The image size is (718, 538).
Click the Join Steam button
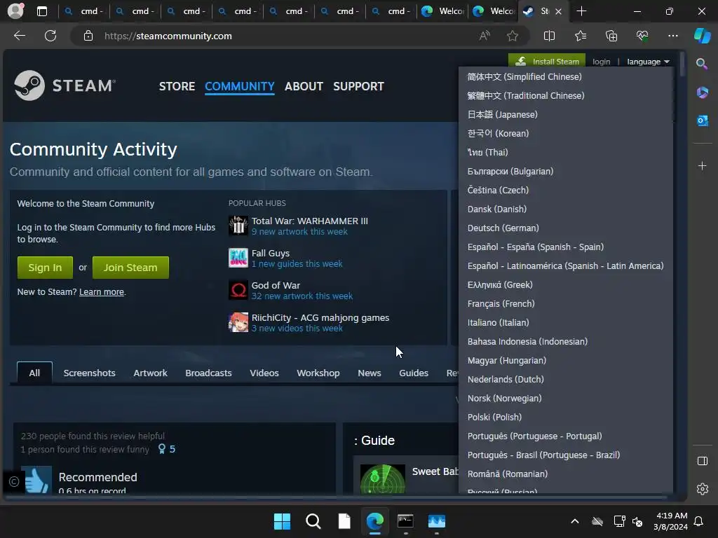130,268
